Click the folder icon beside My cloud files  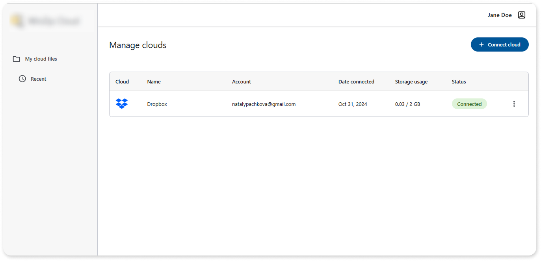coord(16,59)
